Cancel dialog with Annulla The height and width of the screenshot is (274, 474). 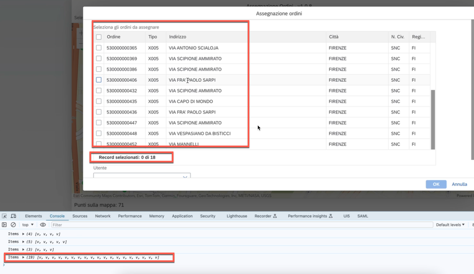tap(459, 184)
